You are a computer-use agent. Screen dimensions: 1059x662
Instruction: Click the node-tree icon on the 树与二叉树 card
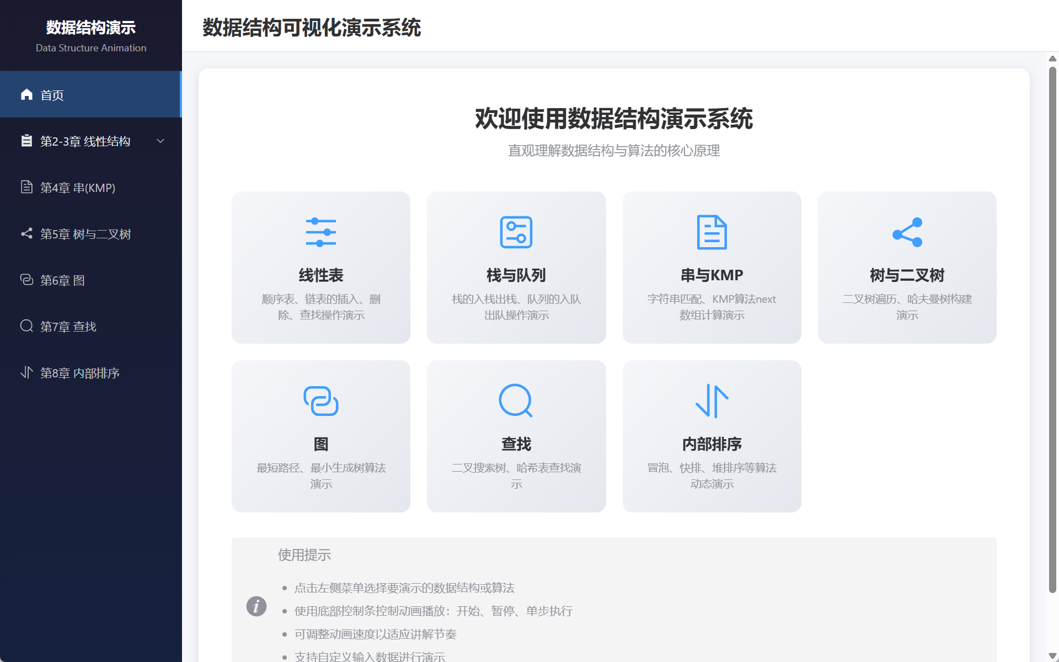(x=907, y=232)
